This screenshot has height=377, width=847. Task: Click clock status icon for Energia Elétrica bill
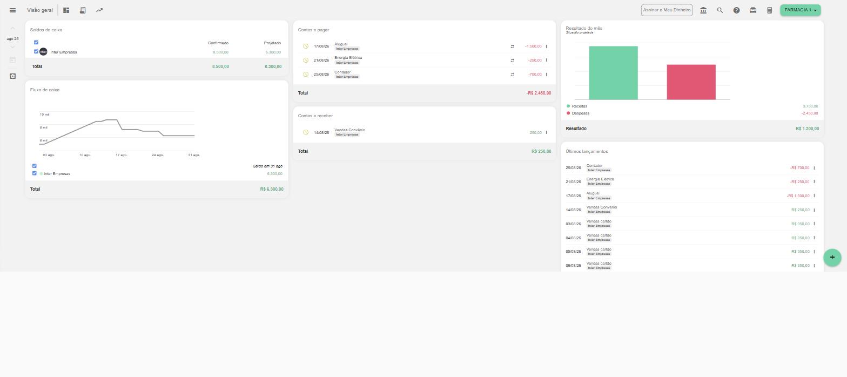pyautogui.click(x=305, y=60)
